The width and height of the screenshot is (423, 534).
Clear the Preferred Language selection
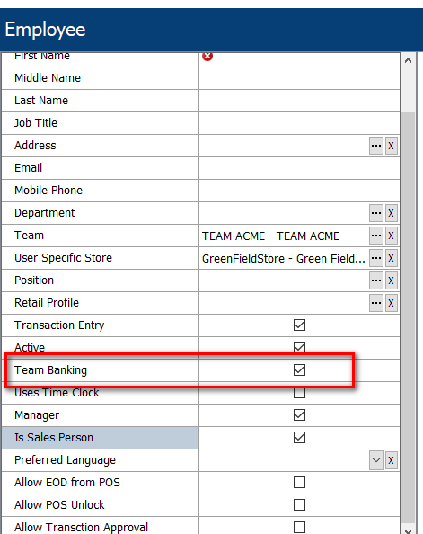click(x=391, y=460)
